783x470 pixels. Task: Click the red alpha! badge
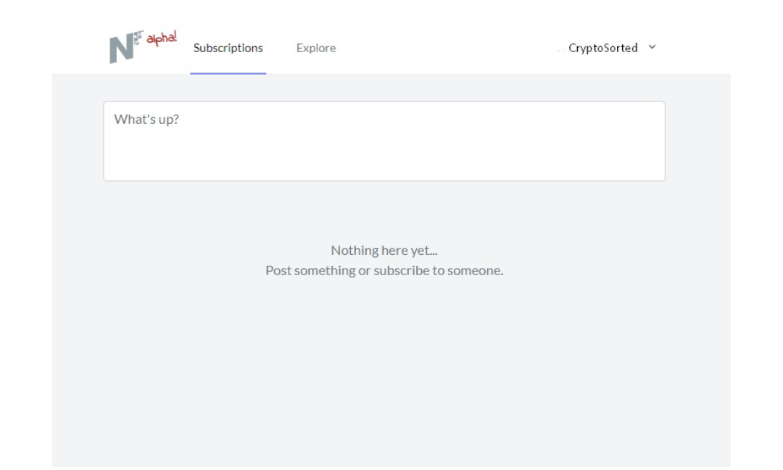point(161,38)
